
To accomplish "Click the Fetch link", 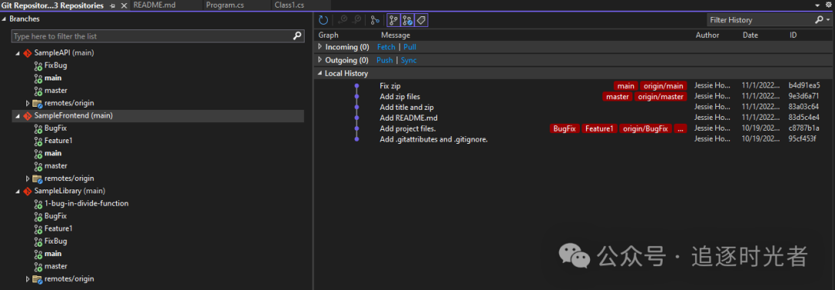I will tap(386, 47).
